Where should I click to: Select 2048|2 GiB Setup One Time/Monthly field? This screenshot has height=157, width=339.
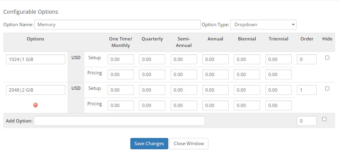[121, 90]
